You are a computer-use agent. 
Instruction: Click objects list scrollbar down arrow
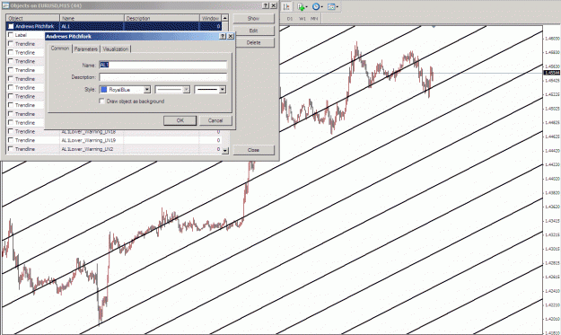point(224,151)
